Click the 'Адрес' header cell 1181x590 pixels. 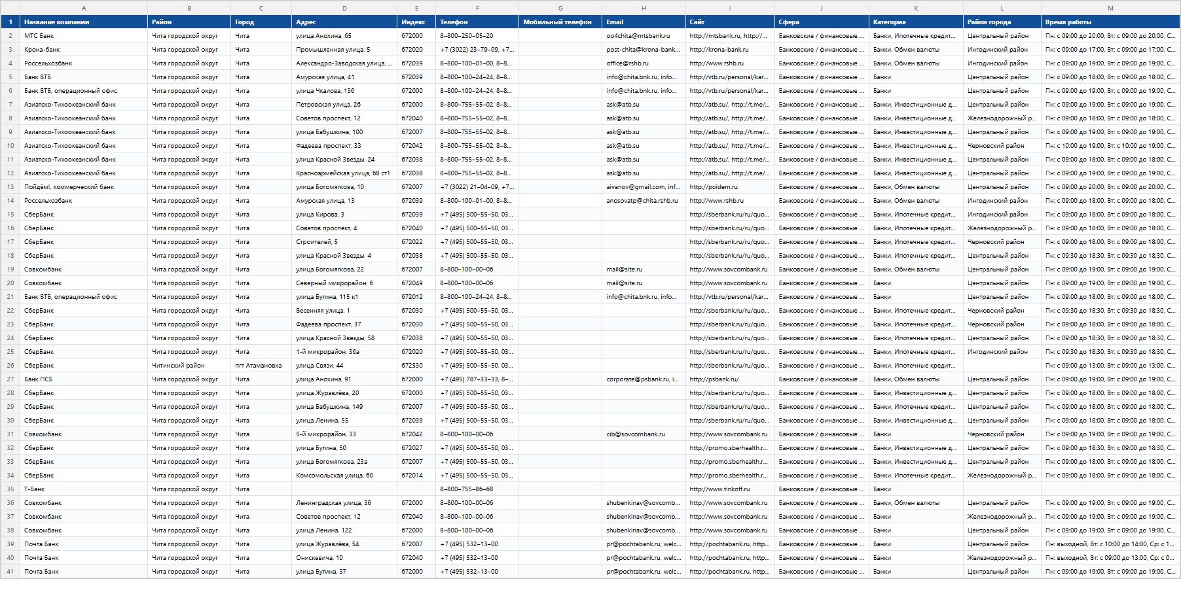pyautogui.click(x=344, y=22)
